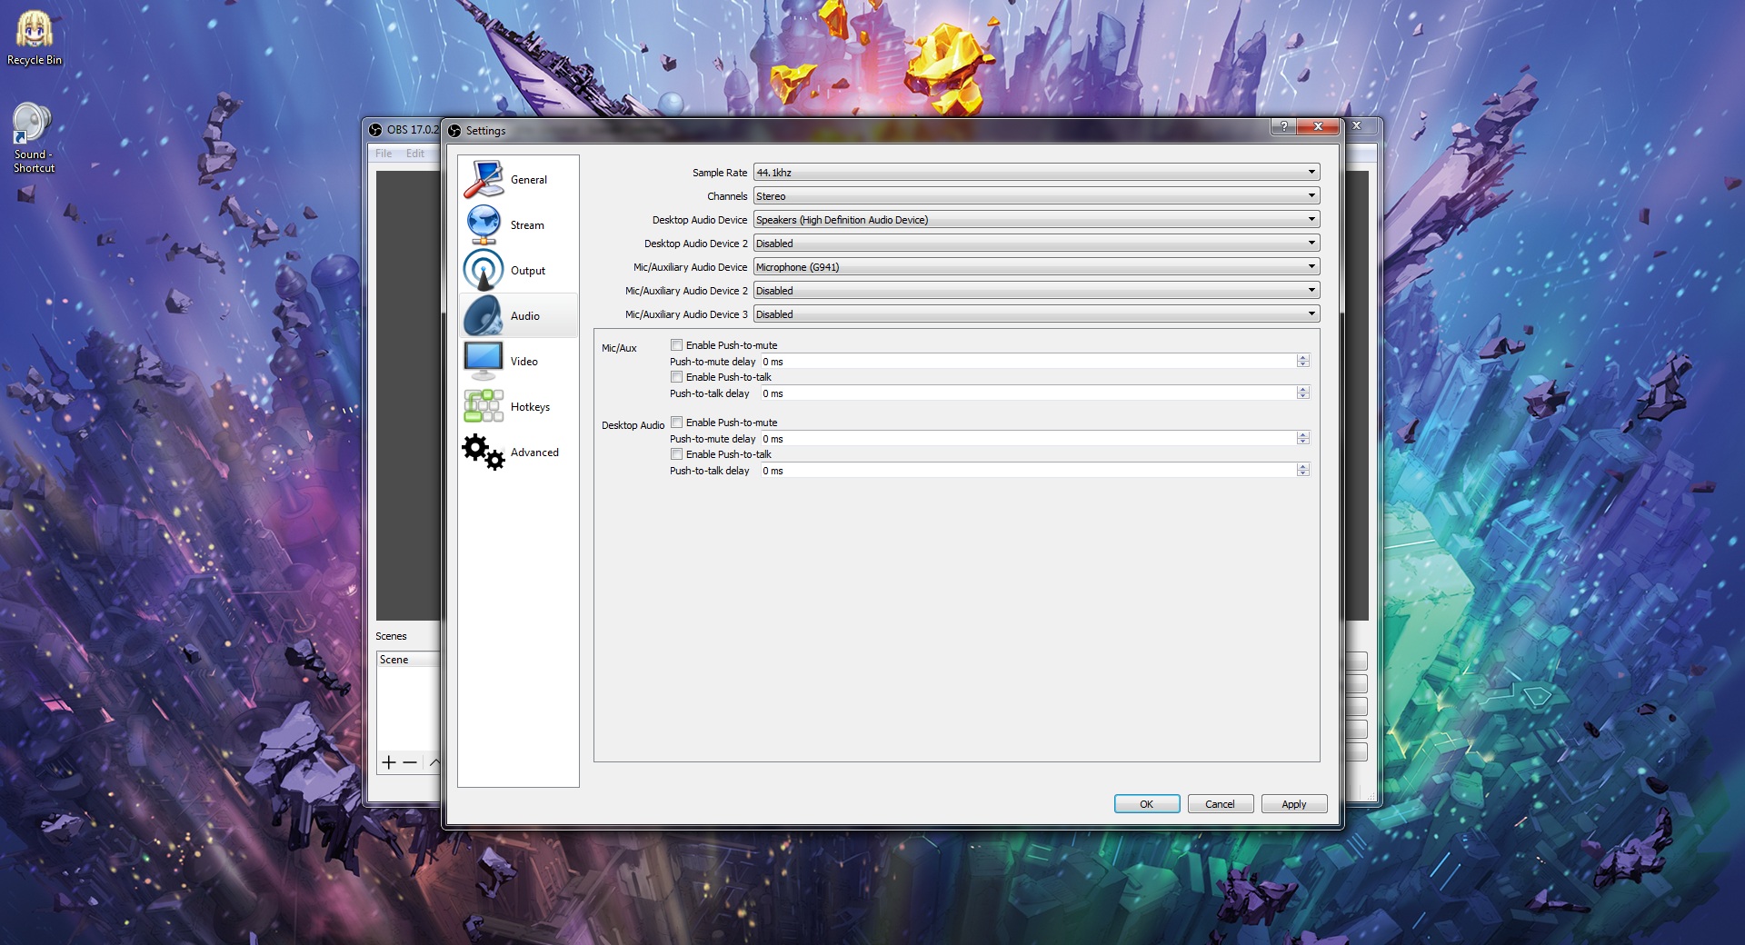Open the Mic/Auxiliary Audio Device 2 dropdown
1745x945 pixels.
point(1036,291)
